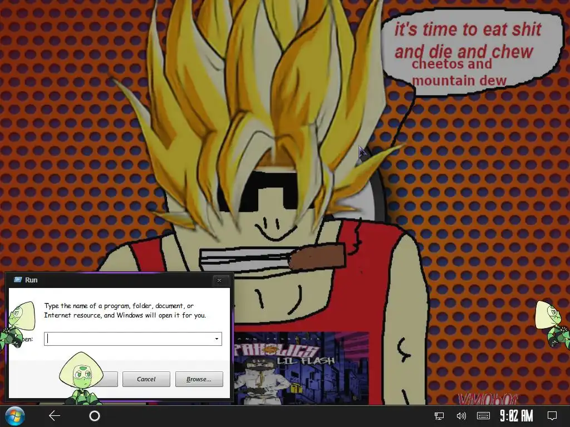Tap the circle home button in taskbar
The height and width of the screenshot is (427, 570).
coord(95,416)
